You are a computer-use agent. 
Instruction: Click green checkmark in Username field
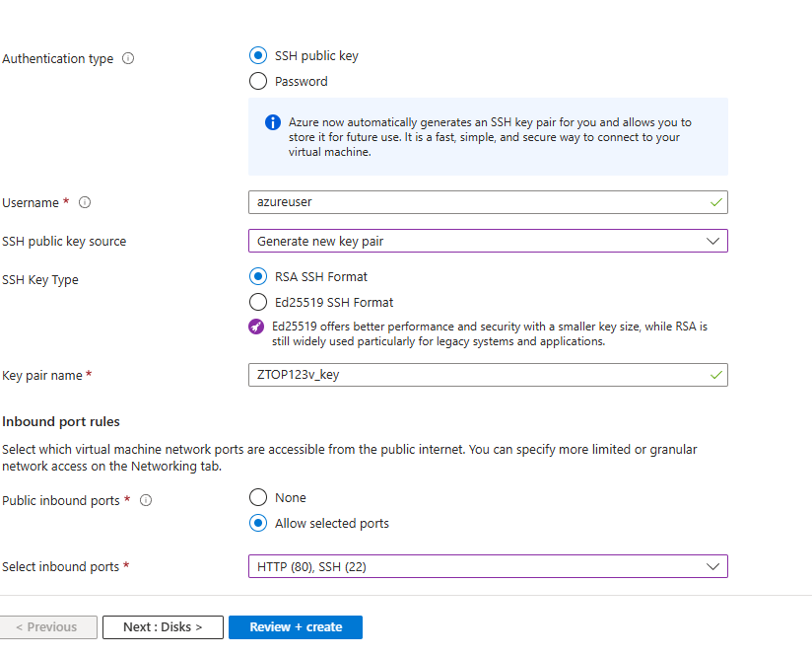[715, 202]
